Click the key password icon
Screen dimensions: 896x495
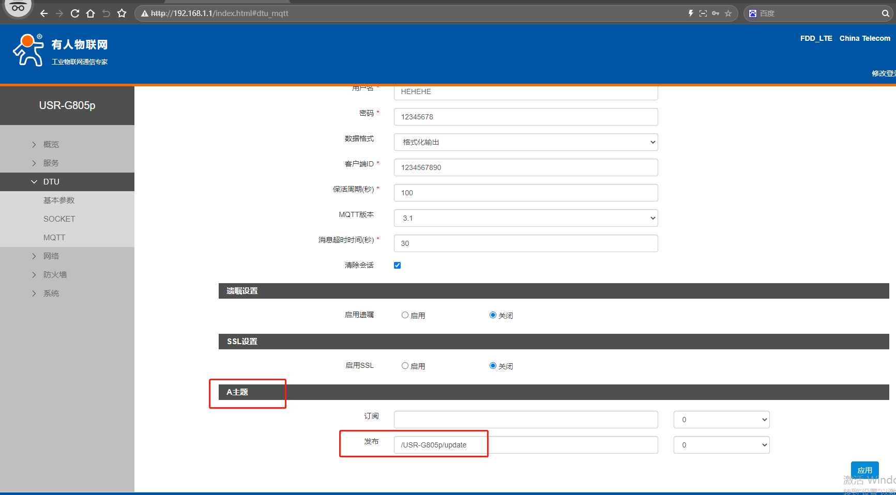[x=716, y=13]
